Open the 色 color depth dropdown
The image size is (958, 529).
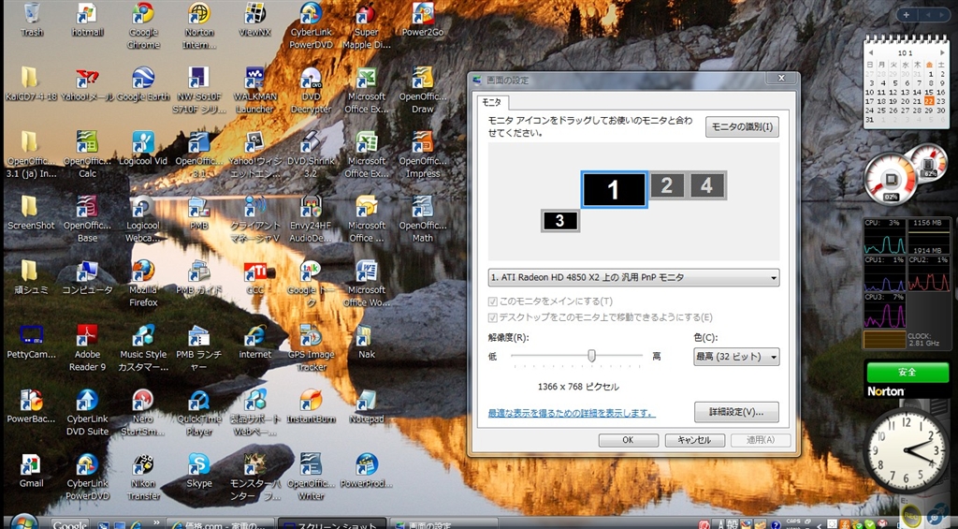coord(736,357)
